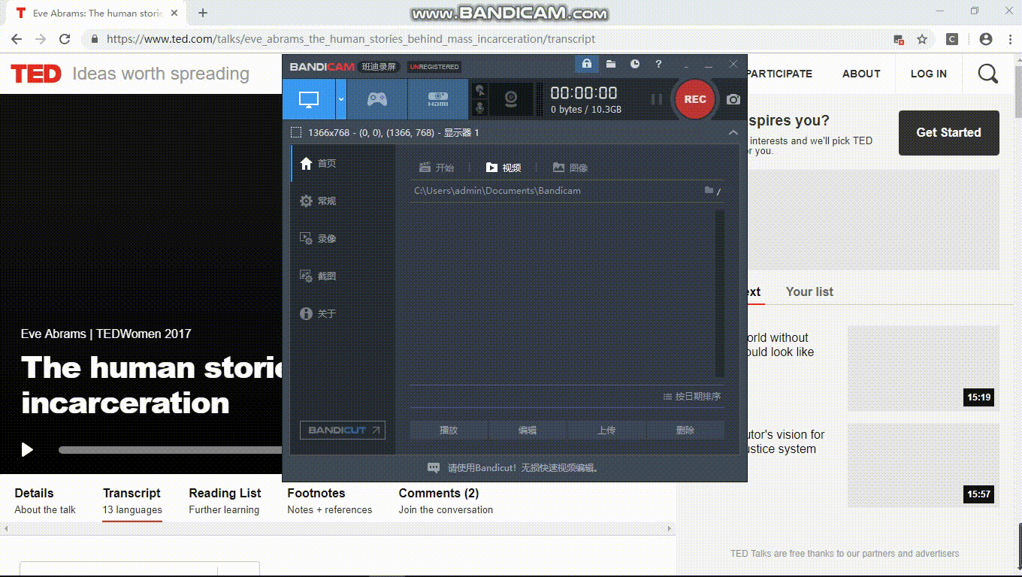
Task: Go back in Chrome
Action: [17, 39]
